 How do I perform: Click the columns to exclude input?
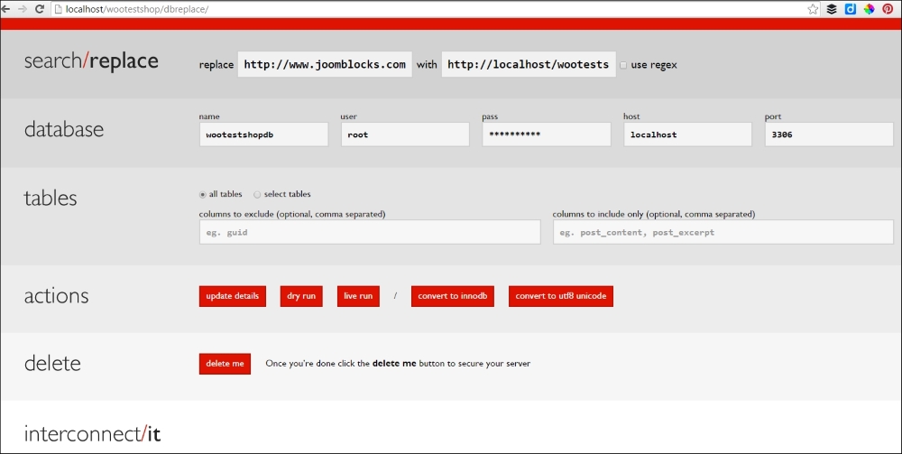pyautogui.click(x=370, y=232)
